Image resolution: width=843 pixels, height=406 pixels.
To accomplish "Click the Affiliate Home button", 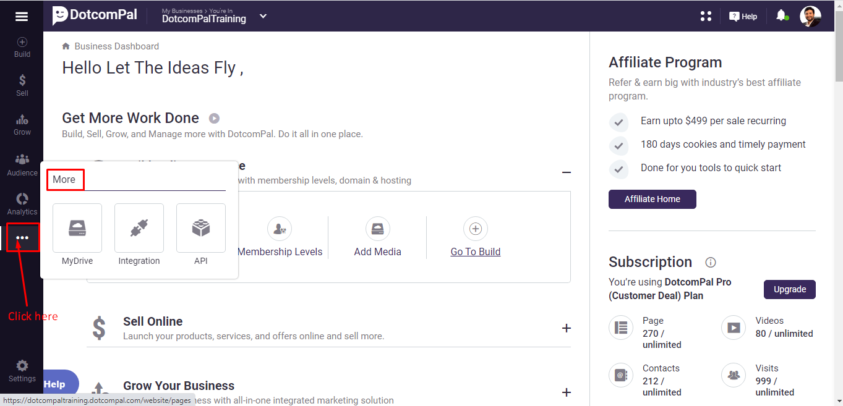I will tap(653, 199).
